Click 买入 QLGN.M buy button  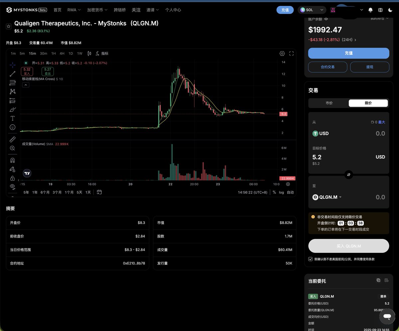349,246
